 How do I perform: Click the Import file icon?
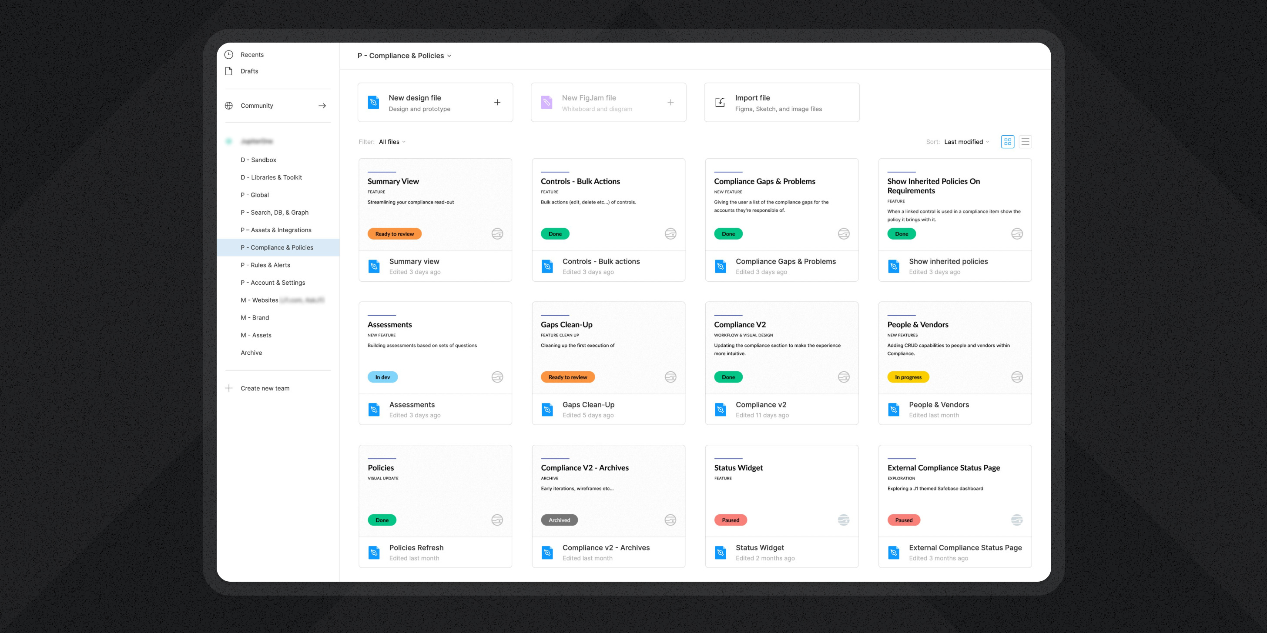click(x=720, y=102)
